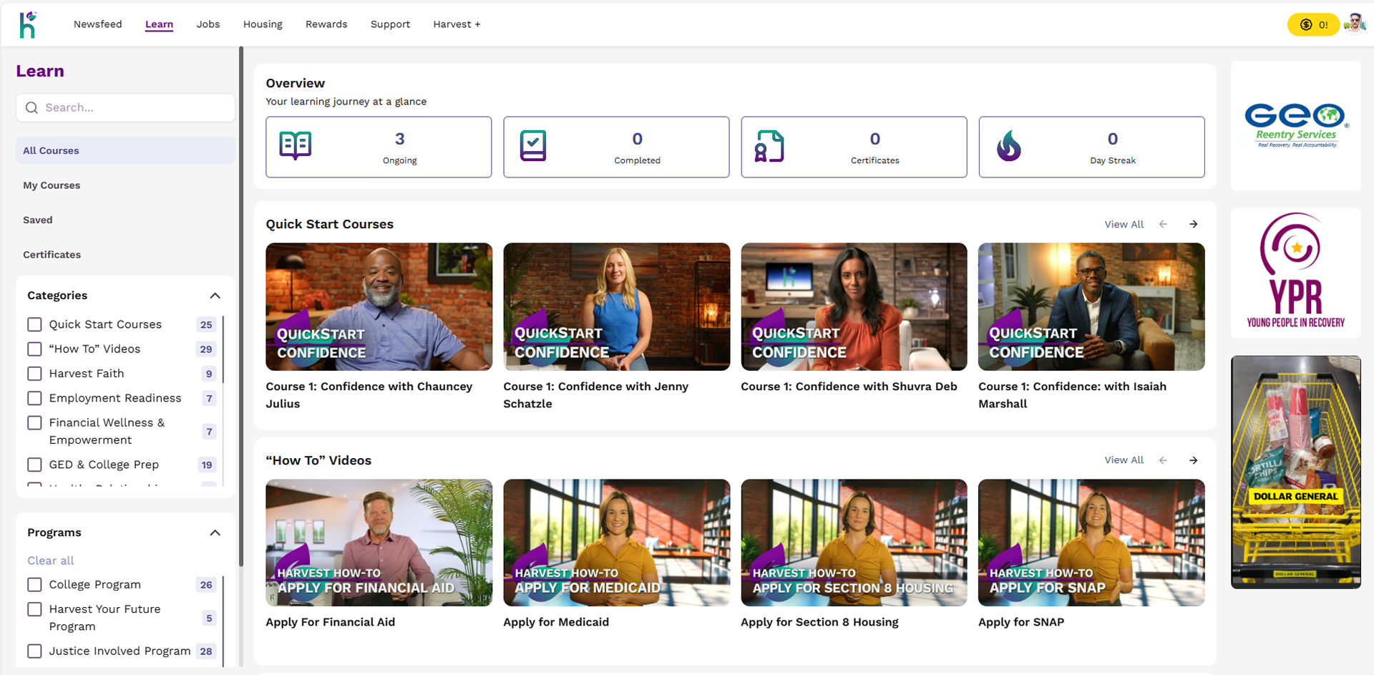Navigate to the Jobs tab
This screenshot has height=675, width=1374.
(x=208, y=24)
